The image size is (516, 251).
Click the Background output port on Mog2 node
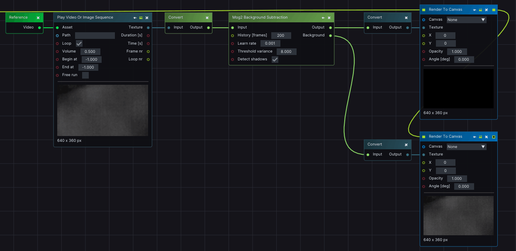pos(330,36)
